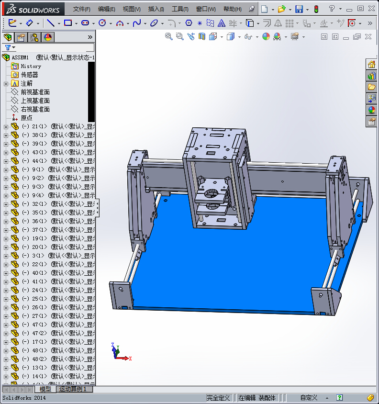Image resolution: width=379 pixels, height=404 pixels.
Task: Open the 文件(F) menu
Action: point(82,9)
